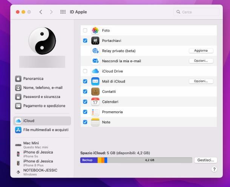Click the iPhone 5s device icon
Image resolution: width=230 pixels, height=187 pixels.
[18, 154]
